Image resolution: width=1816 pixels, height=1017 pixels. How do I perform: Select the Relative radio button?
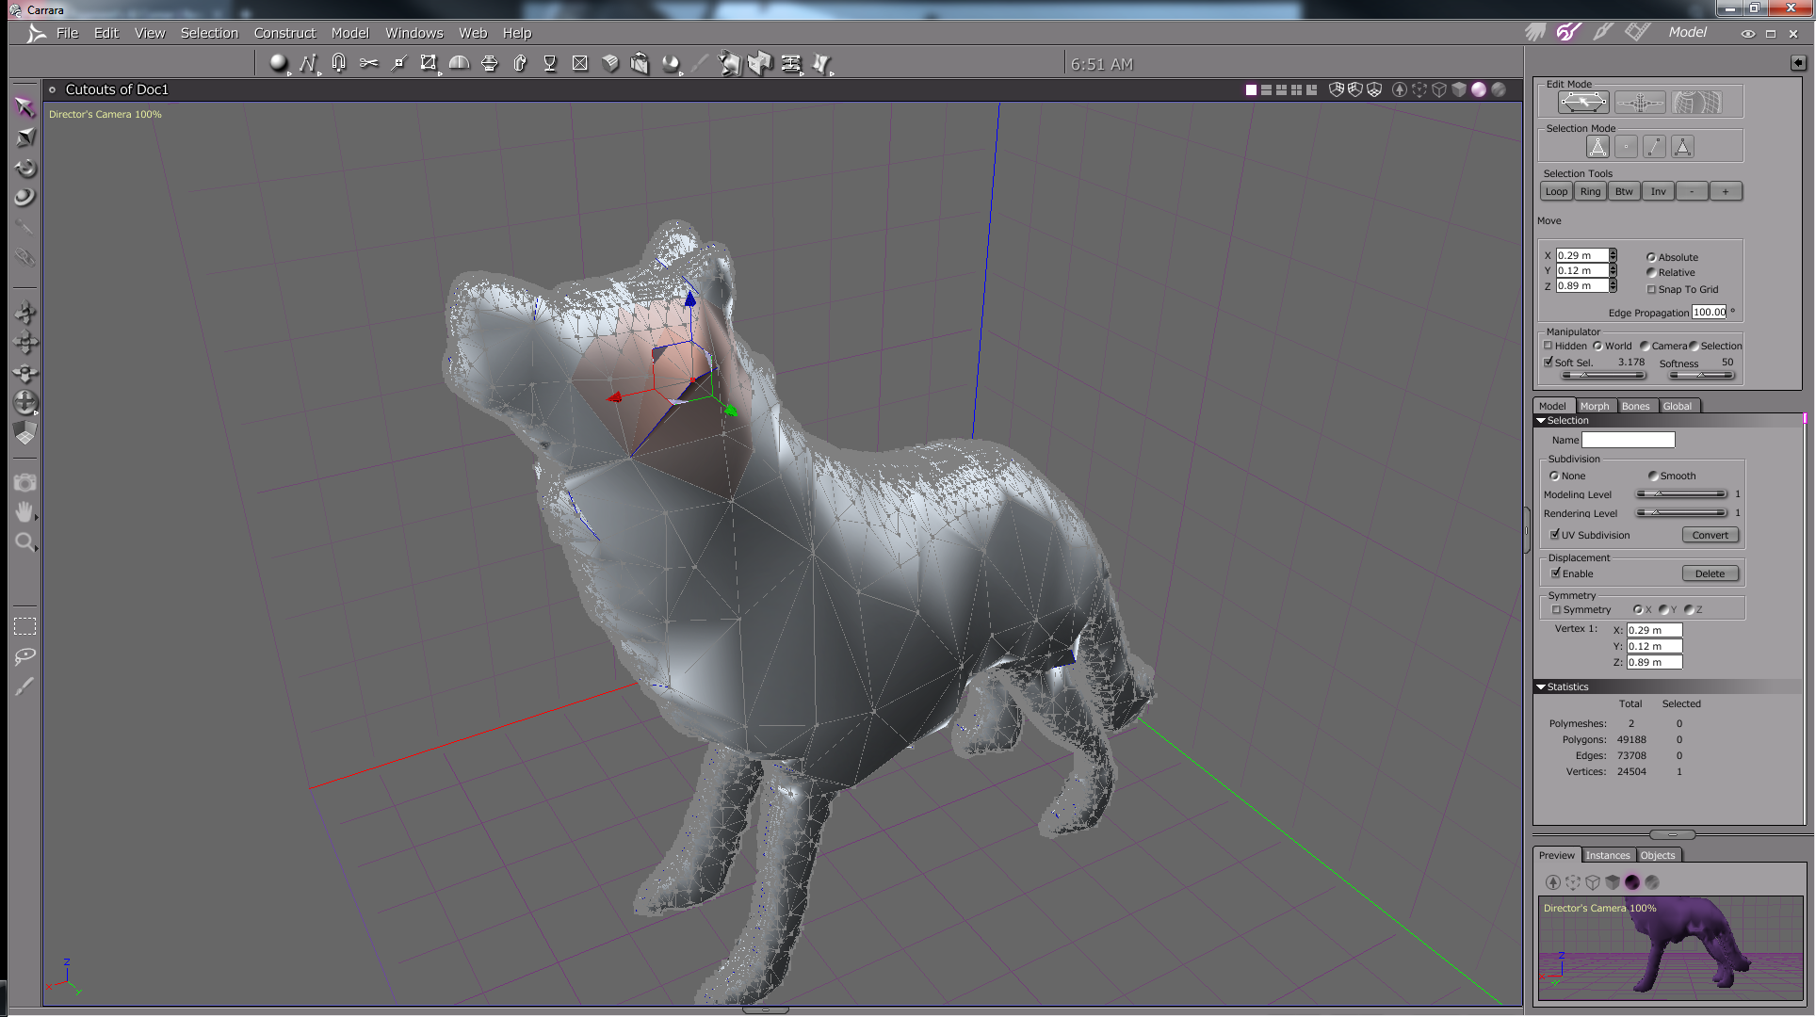pos(1651,272)
